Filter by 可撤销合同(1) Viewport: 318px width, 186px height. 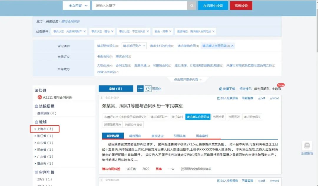pos(162,65)
